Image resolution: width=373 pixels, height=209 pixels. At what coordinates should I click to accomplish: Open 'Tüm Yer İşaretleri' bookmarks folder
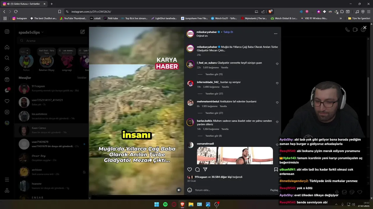(x=359, y=18)
